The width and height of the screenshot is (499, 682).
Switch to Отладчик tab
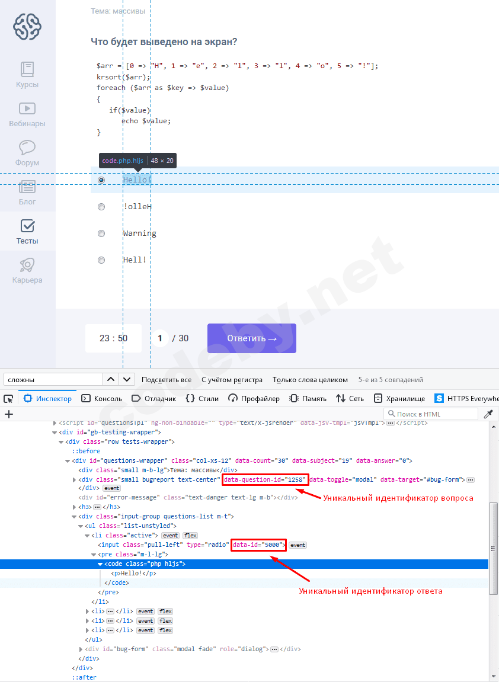pos(153,398)
